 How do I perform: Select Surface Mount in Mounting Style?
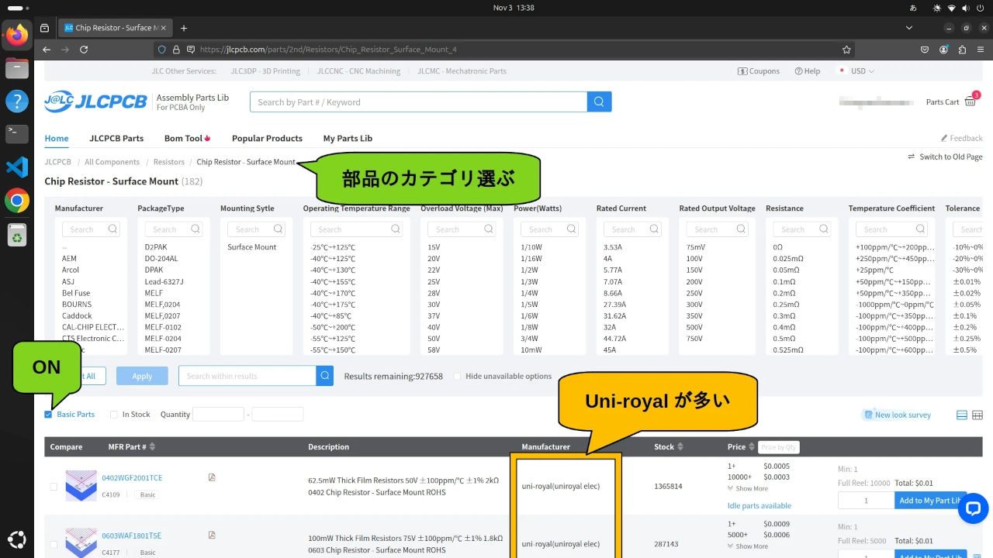[252, 247]
